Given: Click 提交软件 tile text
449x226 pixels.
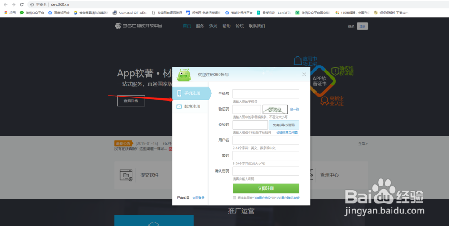Looking at the screenshot, I should 149,175.
